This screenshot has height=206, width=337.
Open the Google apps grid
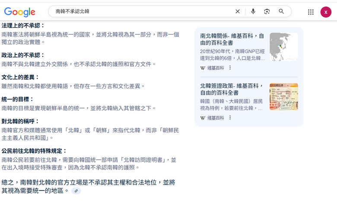pos(311,12)
